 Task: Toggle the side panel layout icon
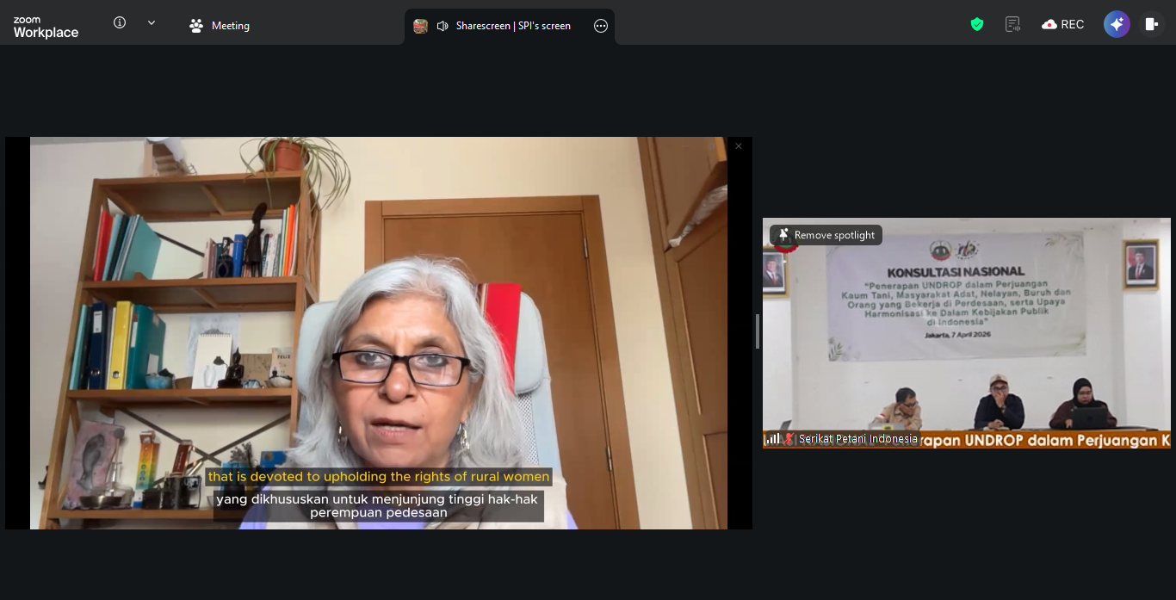pyautogui.click(x=1151, y=24)
